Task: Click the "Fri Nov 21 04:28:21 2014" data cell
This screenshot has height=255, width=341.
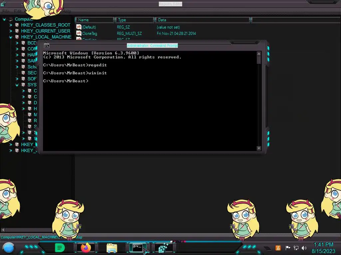Action: pyautogui.click(x=176, y=34)
